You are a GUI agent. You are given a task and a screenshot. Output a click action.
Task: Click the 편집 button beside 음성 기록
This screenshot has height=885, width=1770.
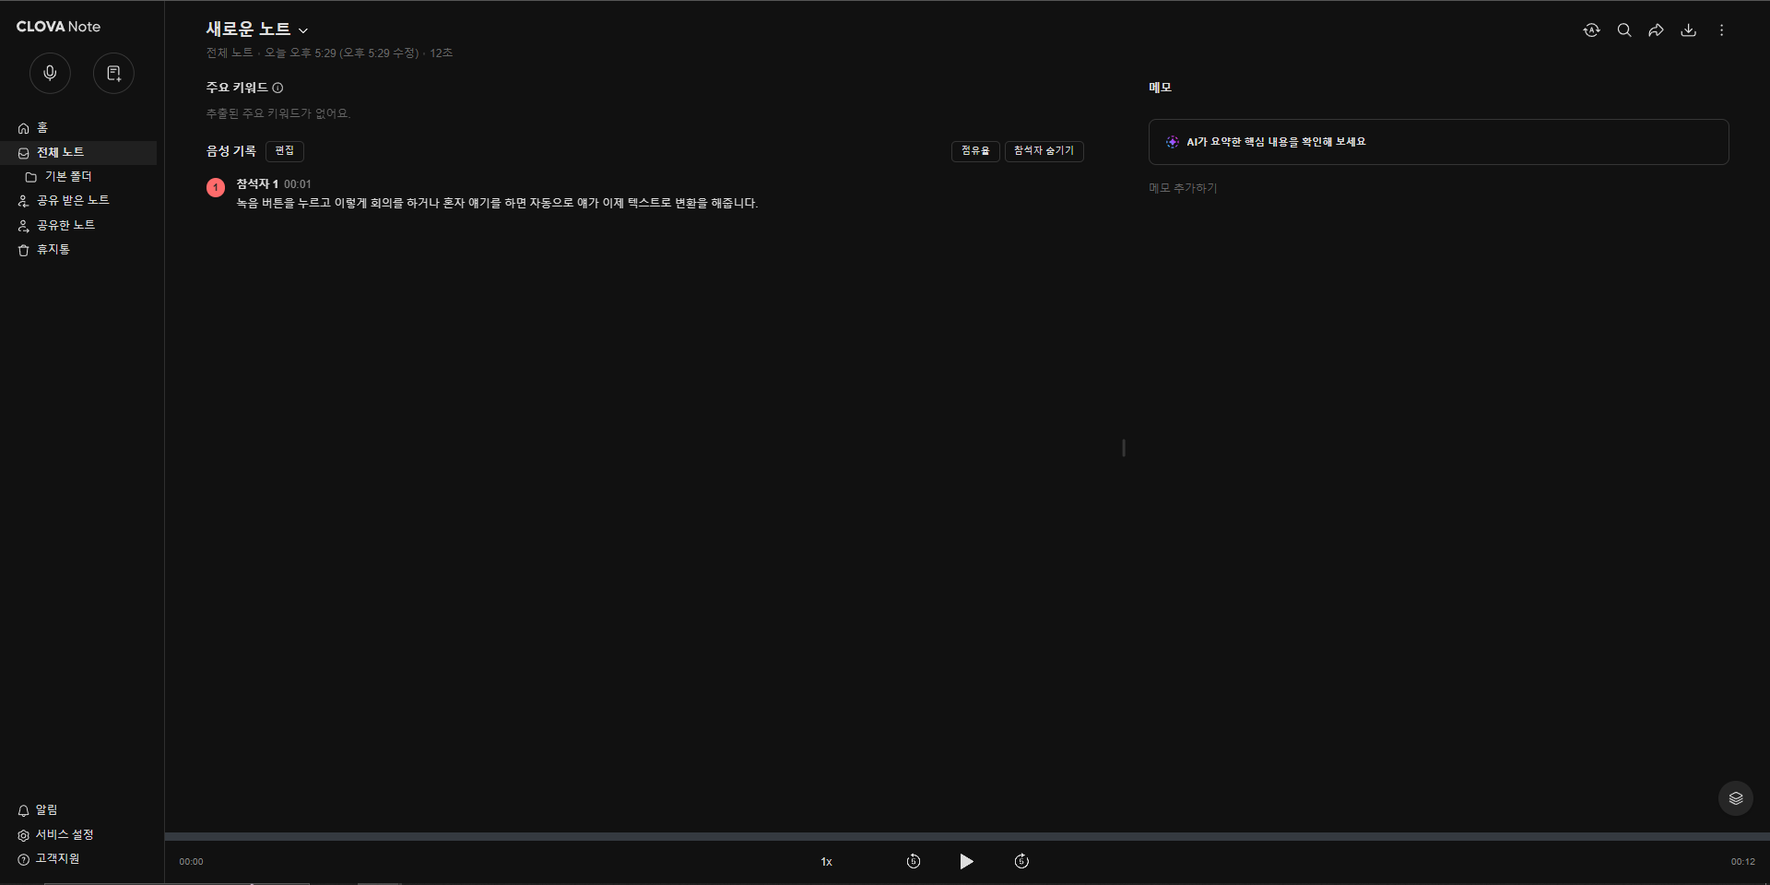(x=284, y=151)
